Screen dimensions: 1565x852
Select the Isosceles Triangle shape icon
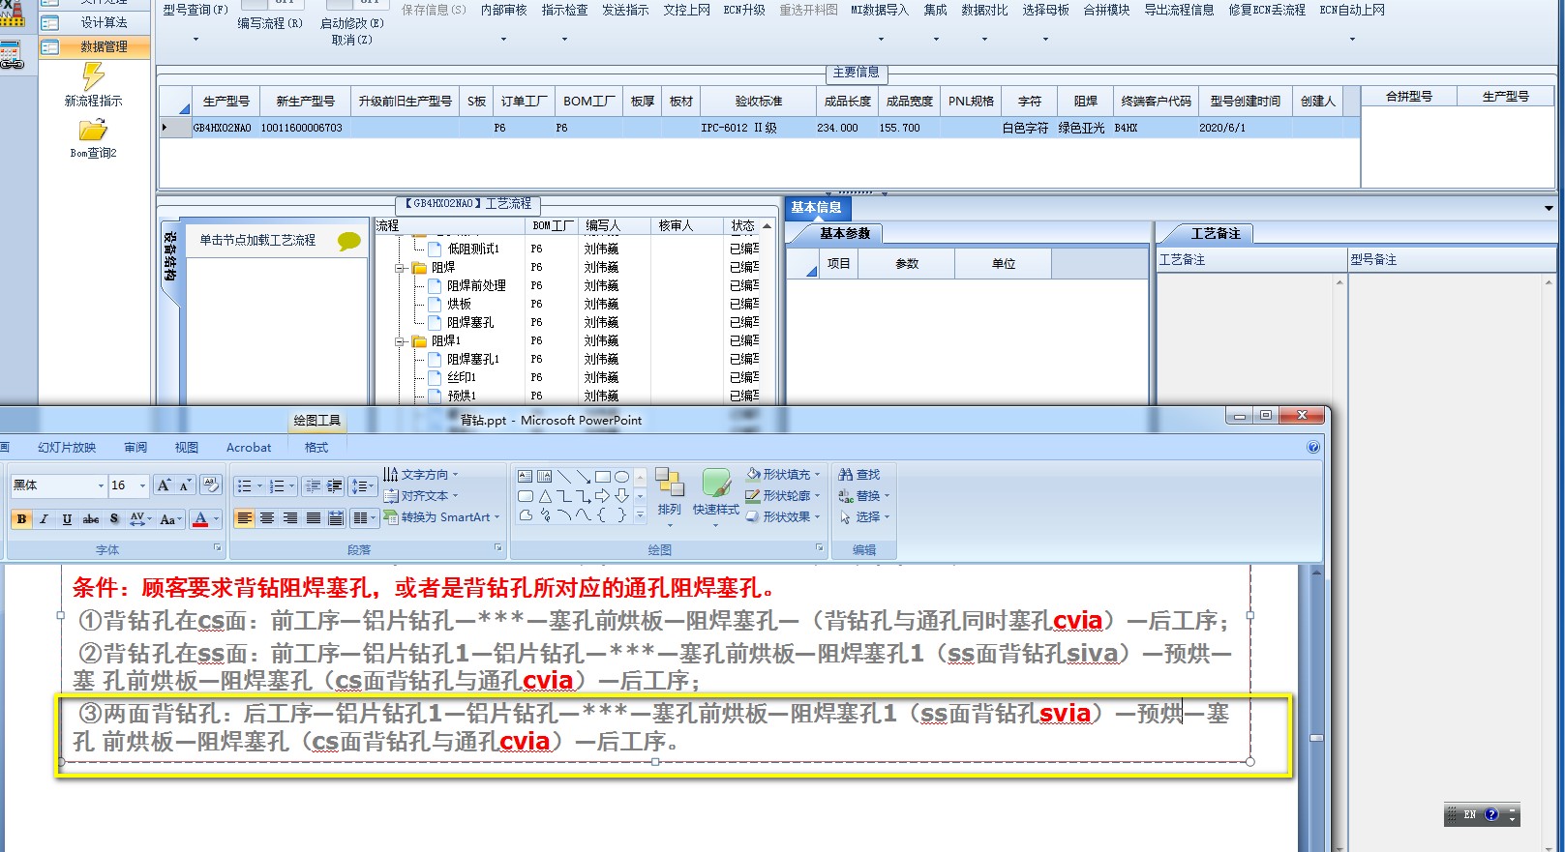click(544, 496)
